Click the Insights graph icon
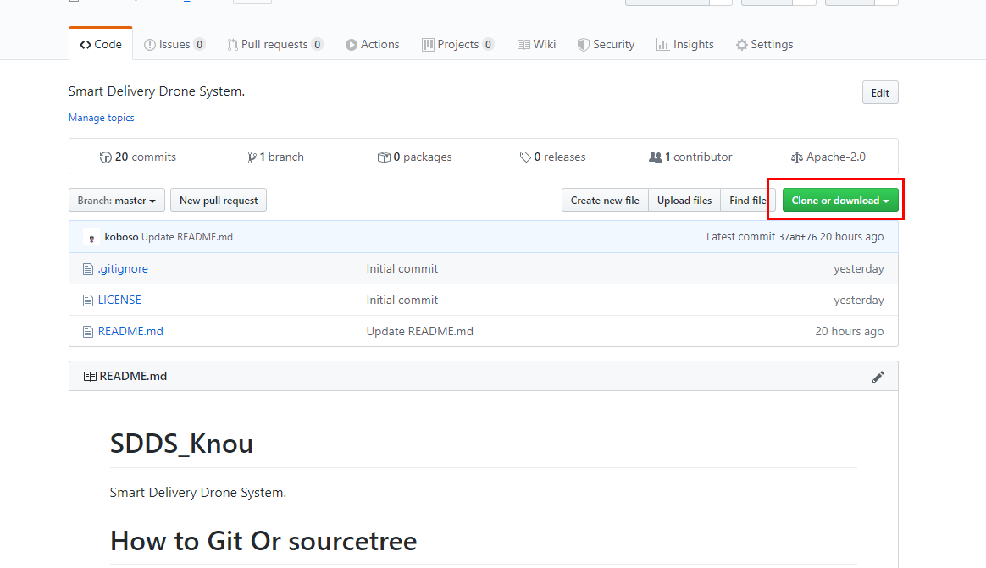Screen dimensions: 986x568 coord(662,45)
